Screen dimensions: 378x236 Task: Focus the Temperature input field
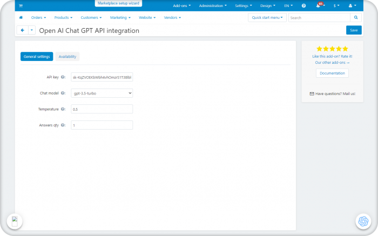tap(102, 109)
